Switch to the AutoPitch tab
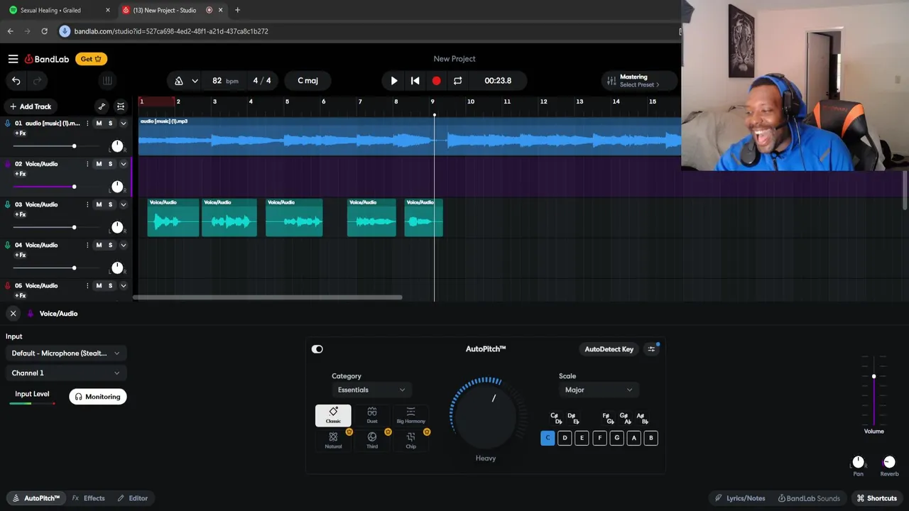Image resolution: width=909 pixels, height=511 pixels. [36, 498]
